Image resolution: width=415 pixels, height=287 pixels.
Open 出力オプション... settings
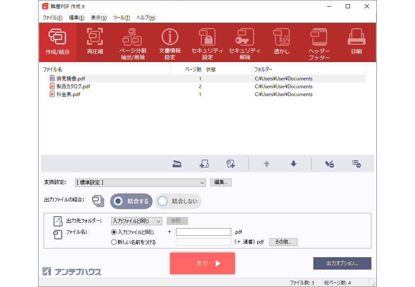tap(342, 263)
